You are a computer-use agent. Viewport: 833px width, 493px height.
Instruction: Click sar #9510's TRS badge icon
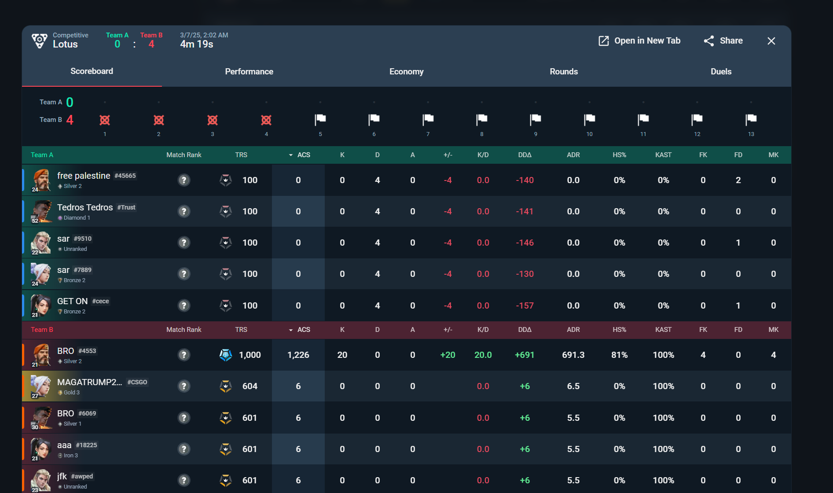(x=226, y=243)
